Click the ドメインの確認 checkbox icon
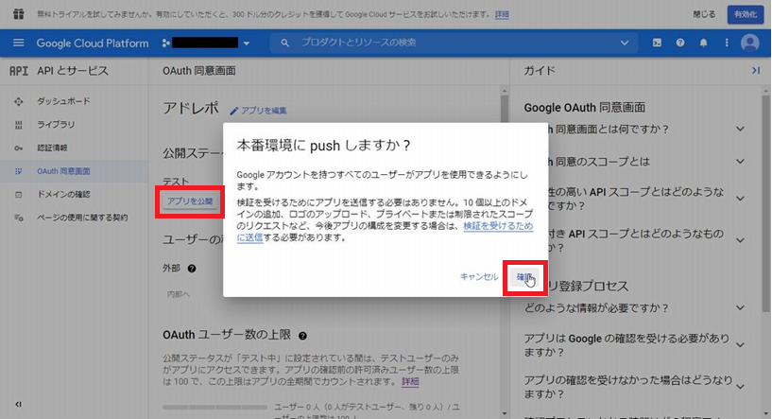 click(x=19, y=195)
